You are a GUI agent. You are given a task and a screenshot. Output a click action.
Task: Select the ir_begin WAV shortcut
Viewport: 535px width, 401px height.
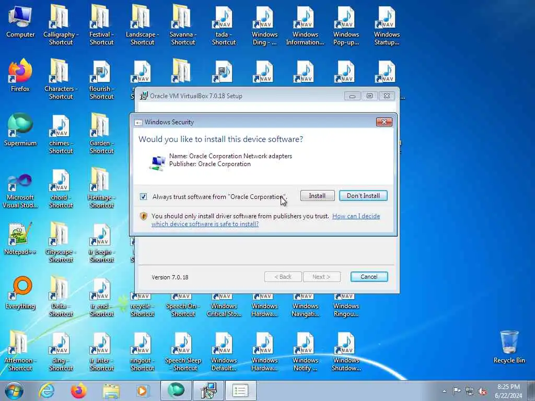[101, 242]
